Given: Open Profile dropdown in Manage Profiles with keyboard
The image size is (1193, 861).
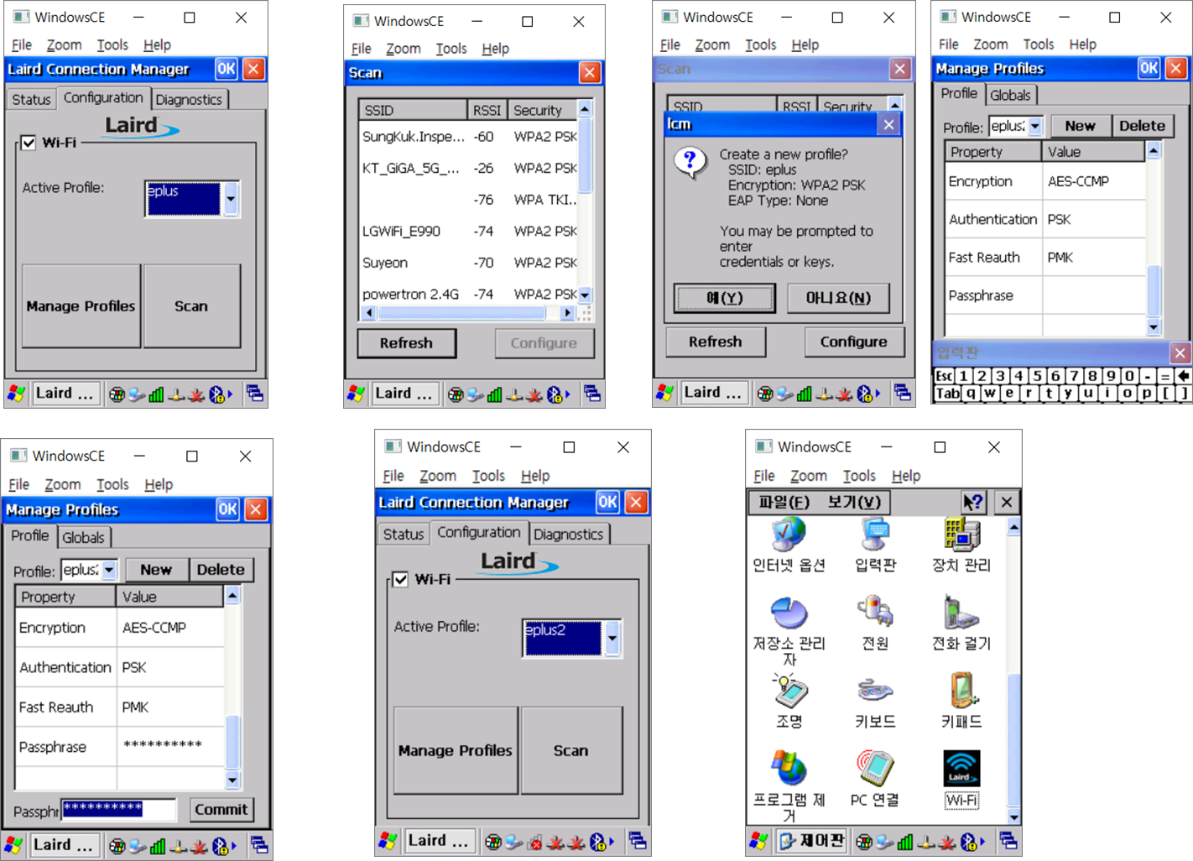Looking at the screenshot, I should 1035,126.
